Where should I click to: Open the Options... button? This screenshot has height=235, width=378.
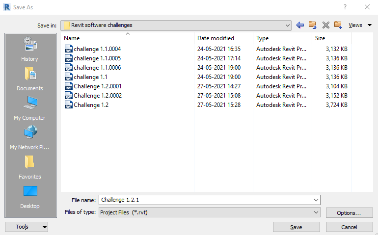coord(349,213)
